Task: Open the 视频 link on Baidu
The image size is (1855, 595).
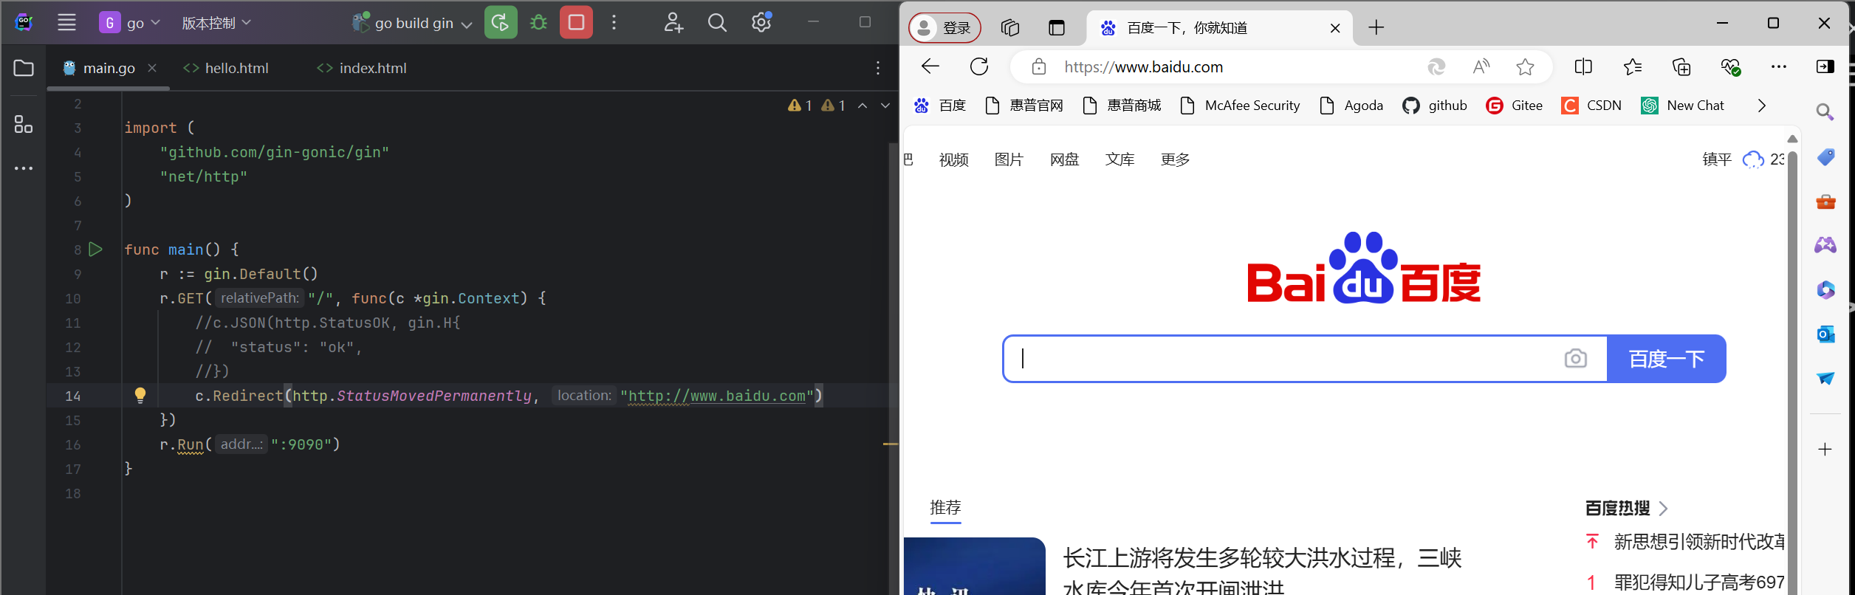Action: 953,159
